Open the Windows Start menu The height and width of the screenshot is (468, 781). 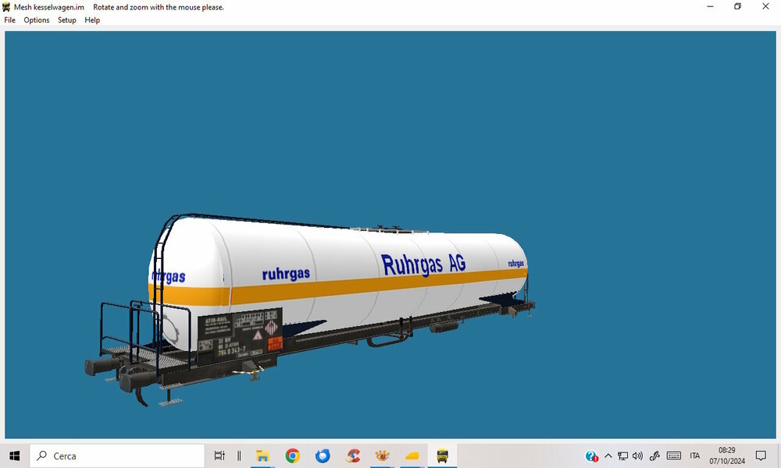[14, 456]
